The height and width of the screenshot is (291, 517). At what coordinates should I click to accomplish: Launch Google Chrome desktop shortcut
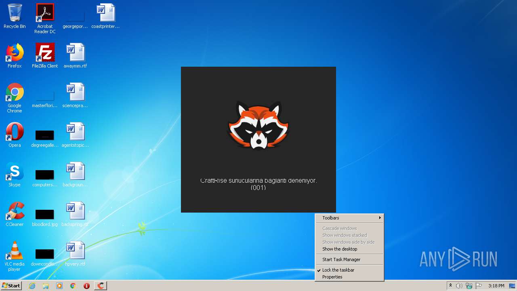[15, 98]
